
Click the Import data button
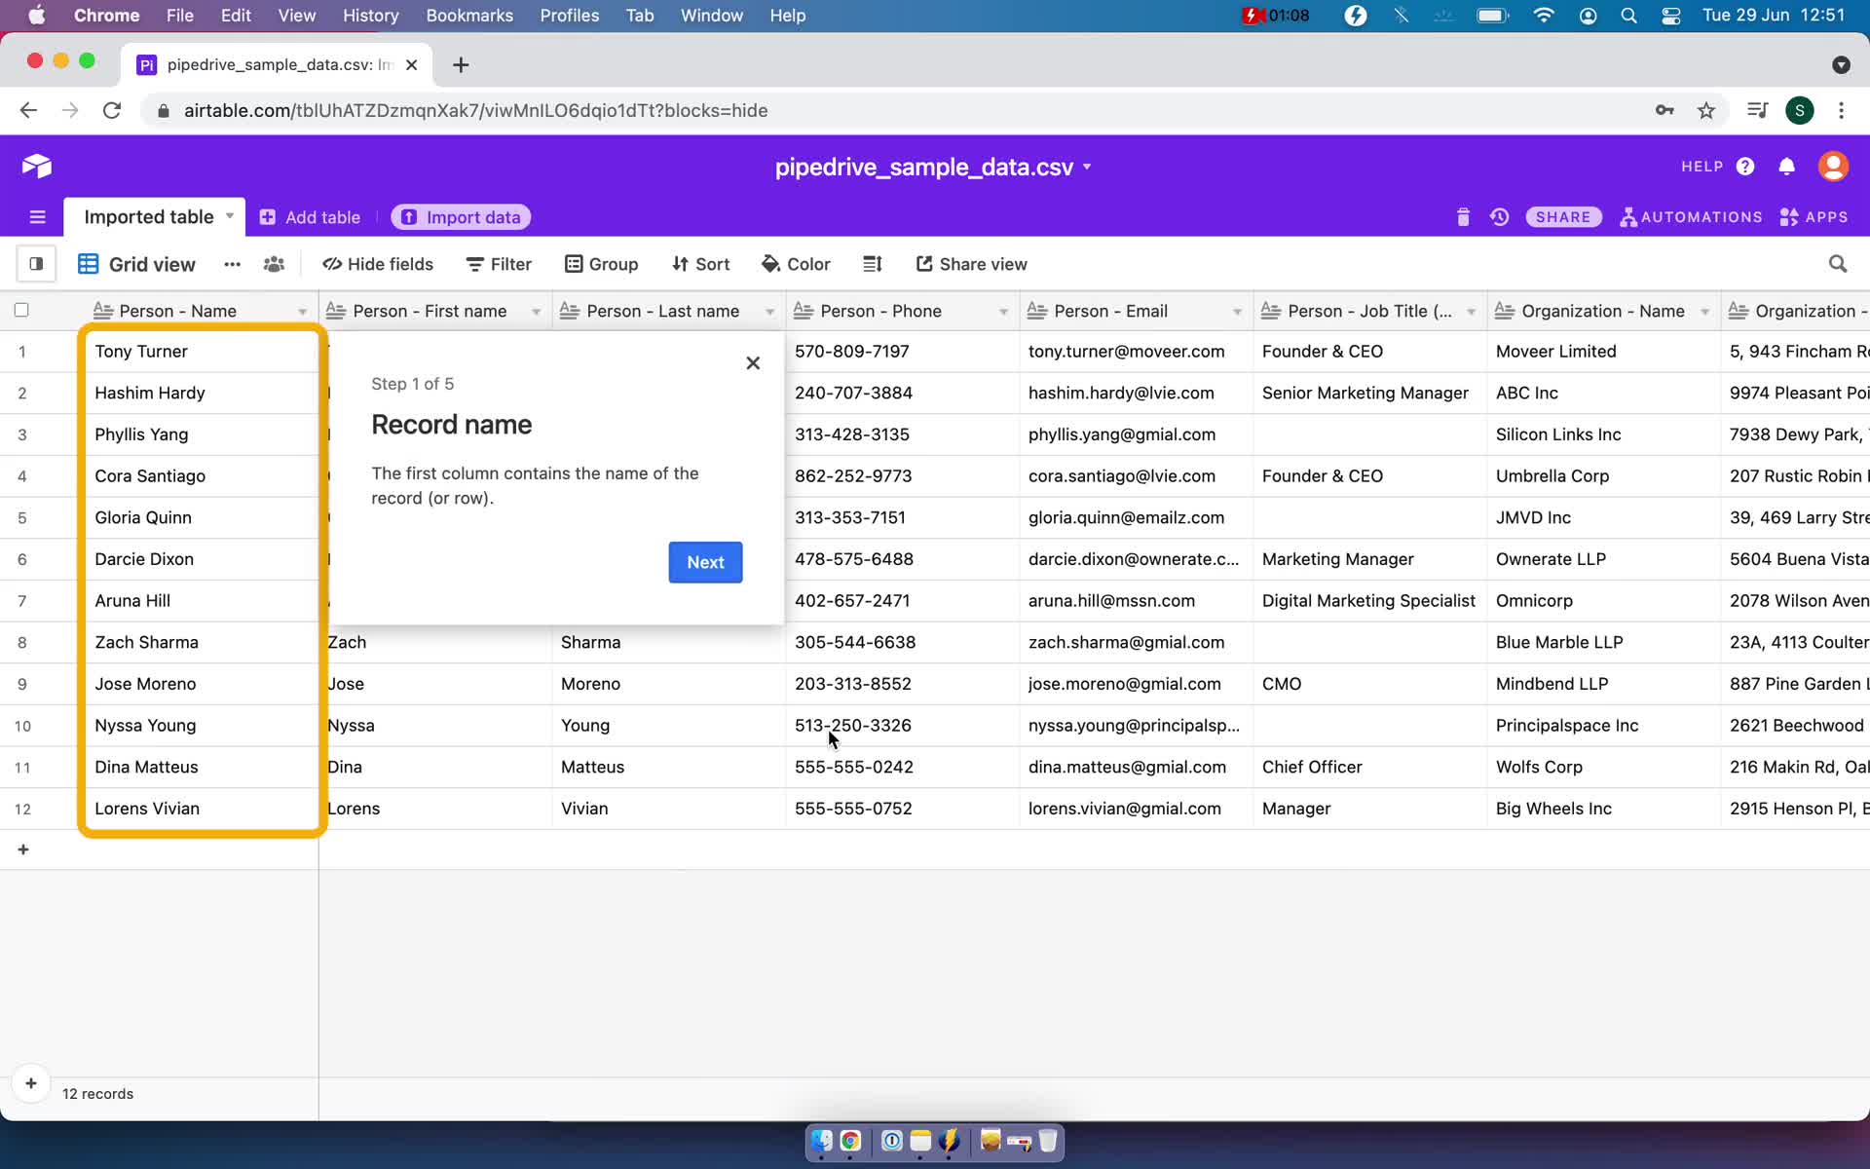(462, 217)
